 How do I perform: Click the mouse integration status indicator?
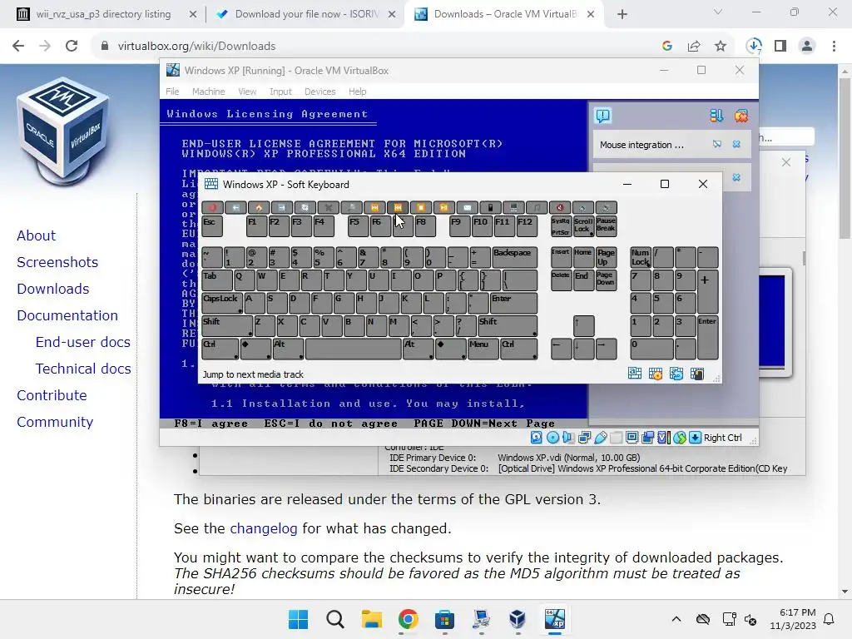coord(680,438)
